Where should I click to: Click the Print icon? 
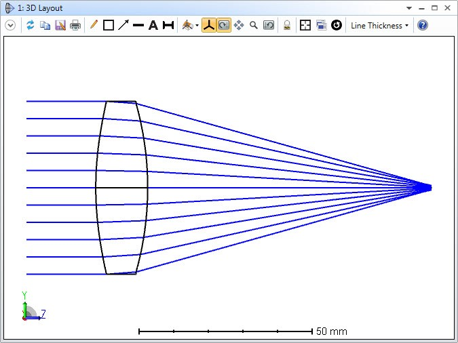tap(75, 25)
